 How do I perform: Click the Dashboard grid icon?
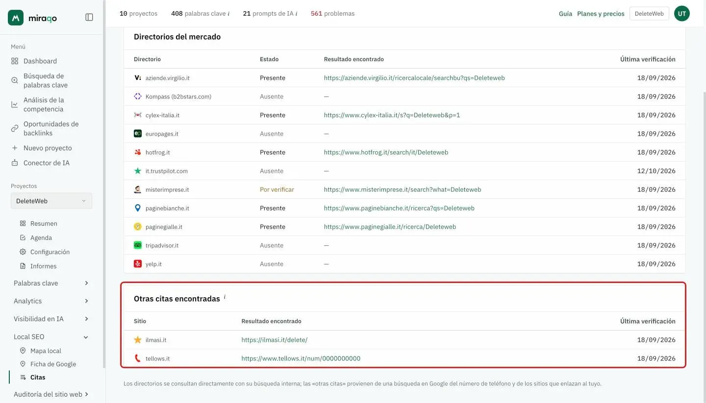[x=15, y=61]
